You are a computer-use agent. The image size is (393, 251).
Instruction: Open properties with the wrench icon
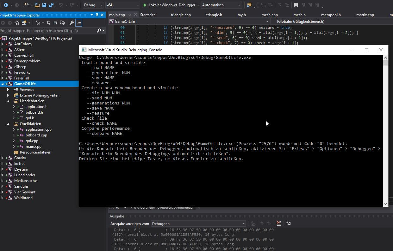pos(72,23)
